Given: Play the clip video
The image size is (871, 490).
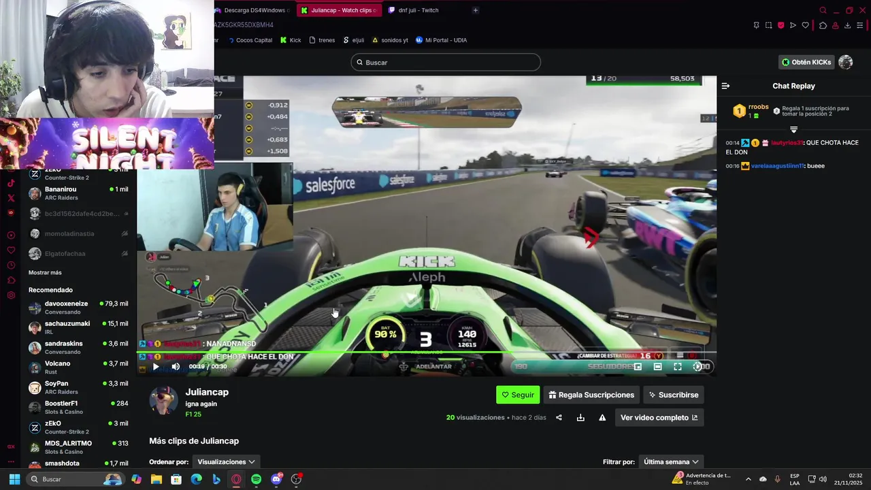Looking at the screenshot, I should tap(156, 367).
